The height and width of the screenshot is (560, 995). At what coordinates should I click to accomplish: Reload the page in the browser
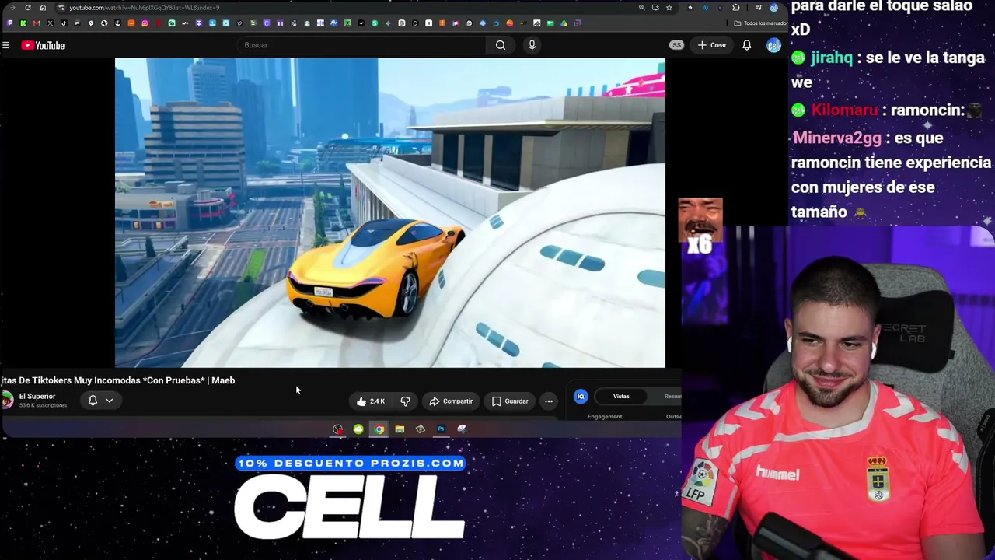coord(28,8)
